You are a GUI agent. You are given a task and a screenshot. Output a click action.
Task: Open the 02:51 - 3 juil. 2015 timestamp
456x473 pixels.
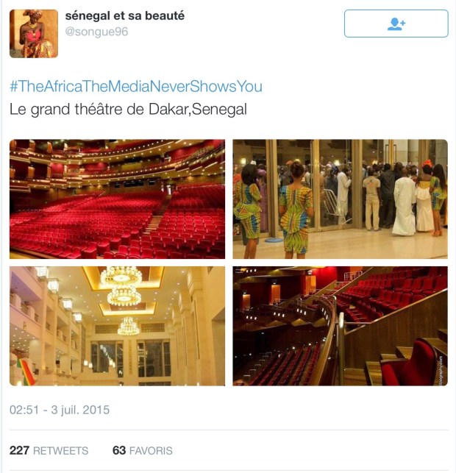point(60,410)
